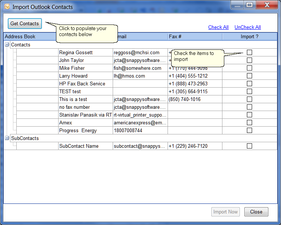Click the Get Contacts button
This screenshot has height=225, width=281.
coord(25,23)
